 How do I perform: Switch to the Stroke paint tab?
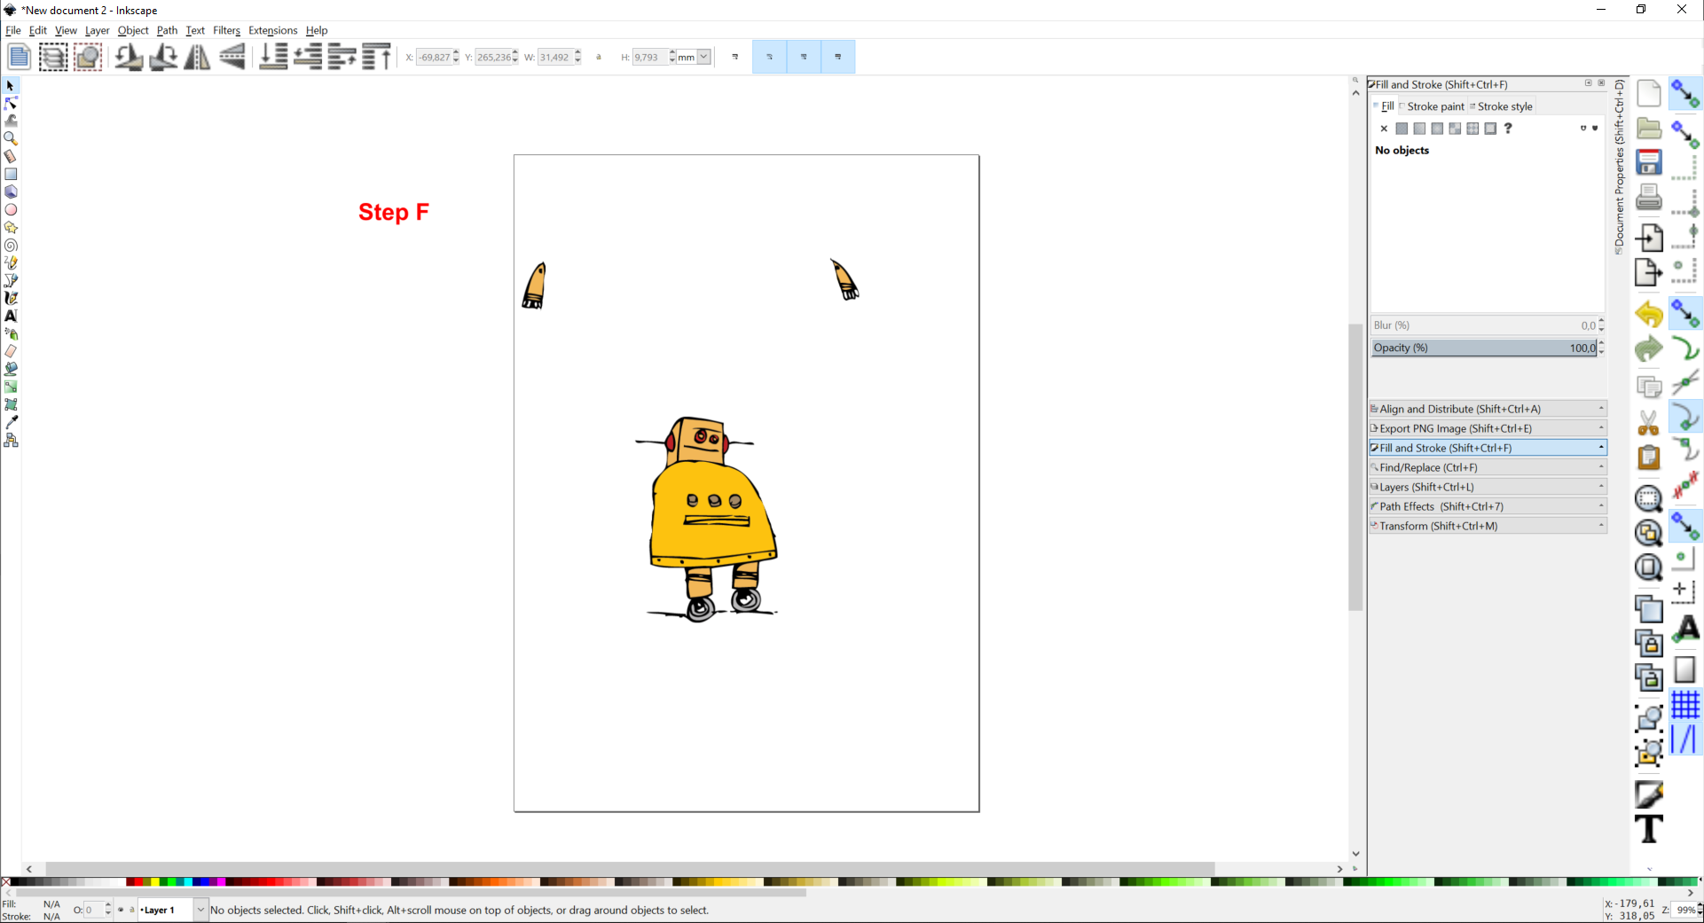point(1433,106)
